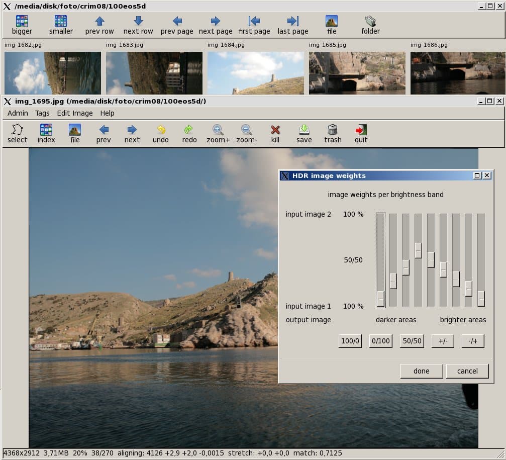Open the folder chooser icon
Viewport: 506px width, 460px height.
pos(370,21)
